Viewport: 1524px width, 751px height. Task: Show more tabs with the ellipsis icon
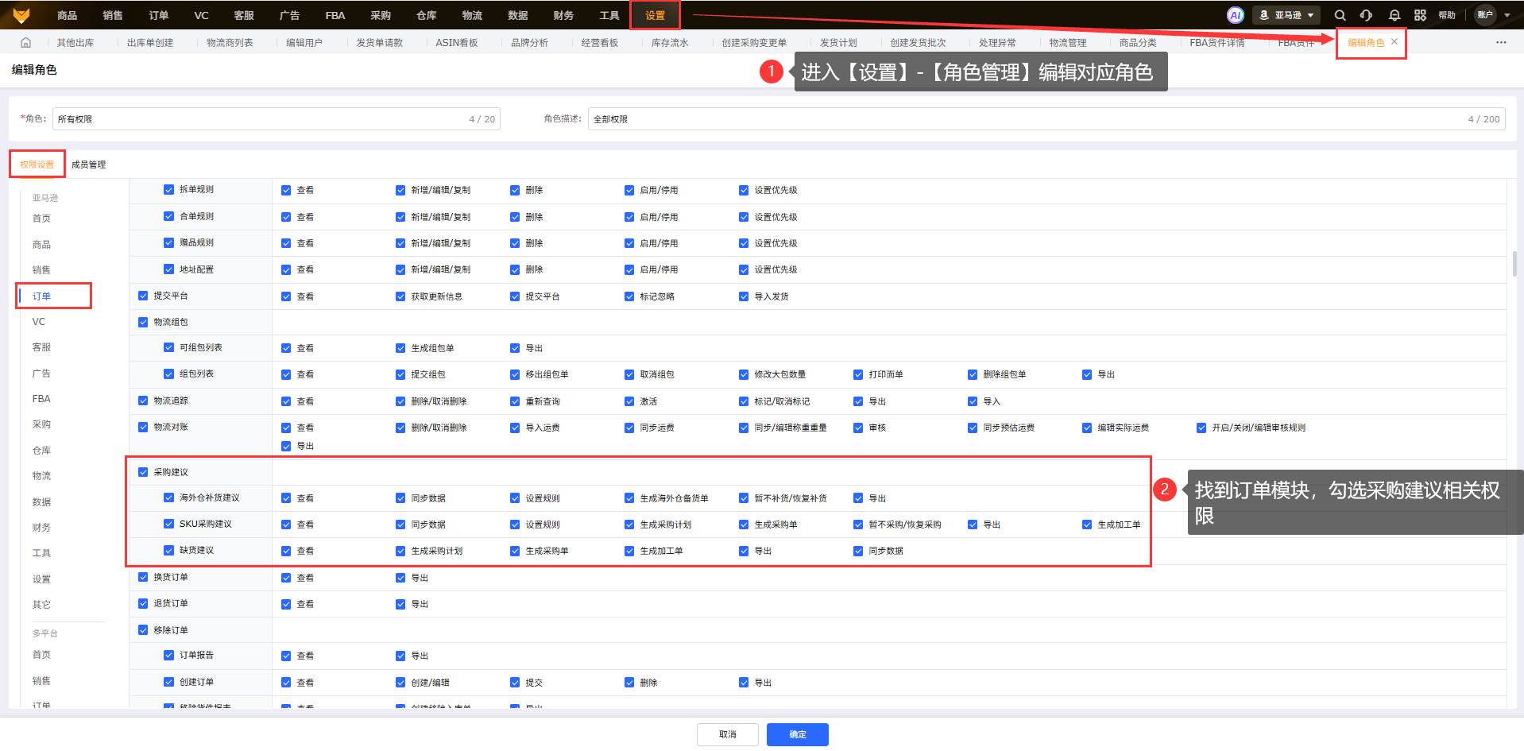click(x=1501, y=43)
